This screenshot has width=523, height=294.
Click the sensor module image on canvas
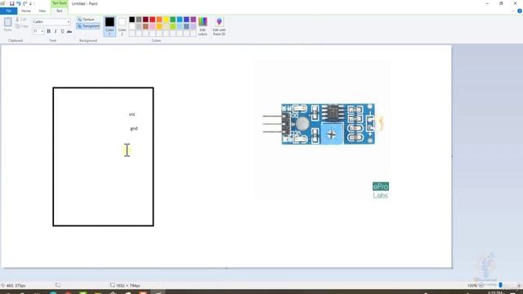[324, 124]
